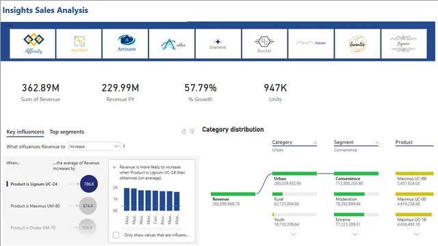Select influencer Product is Maximus UM-80
The image size is (438, 246).
35,206
